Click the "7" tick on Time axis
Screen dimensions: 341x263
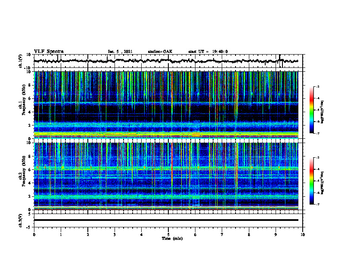[222, 235]
